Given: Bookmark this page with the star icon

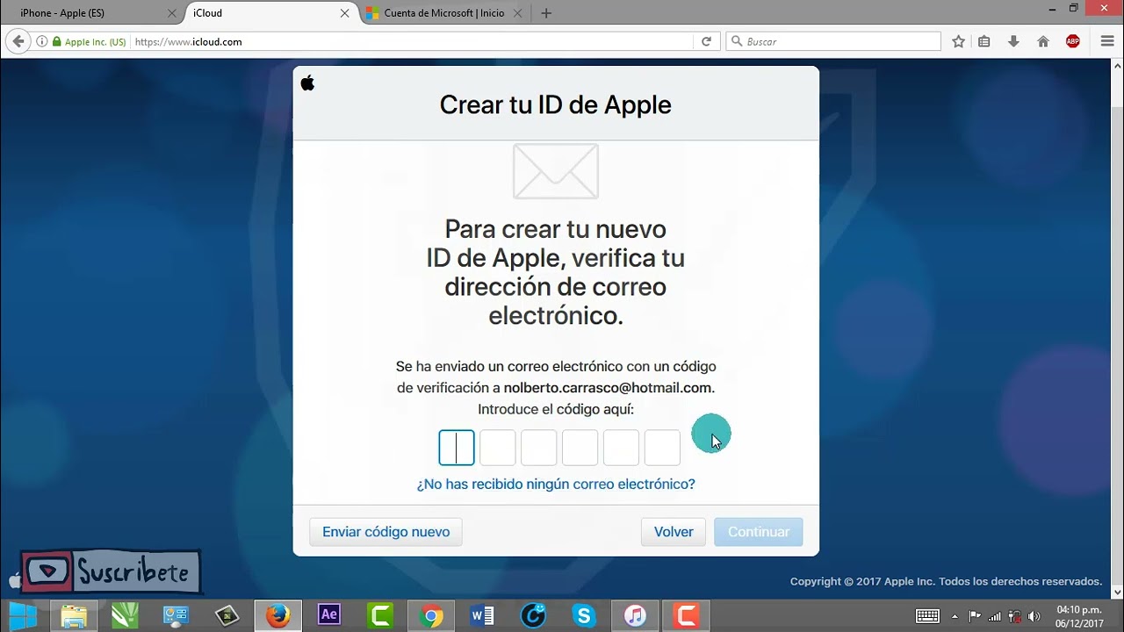Looking at the screenshot, I should [959, 41].
